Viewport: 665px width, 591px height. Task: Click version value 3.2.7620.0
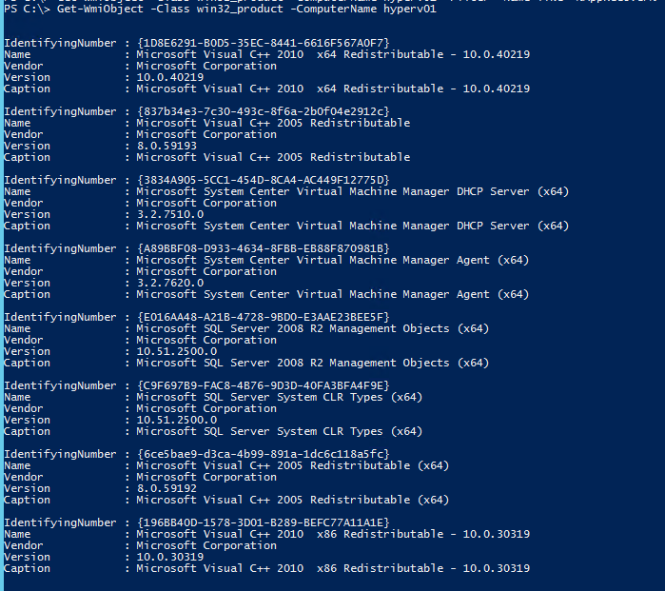pyautogui.click(x=170, y=283)
